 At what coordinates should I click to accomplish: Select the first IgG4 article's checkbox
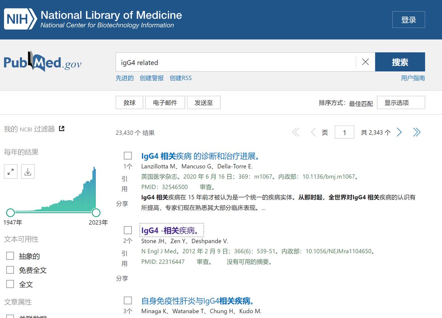pyautogui.click(x=128, y=155)
